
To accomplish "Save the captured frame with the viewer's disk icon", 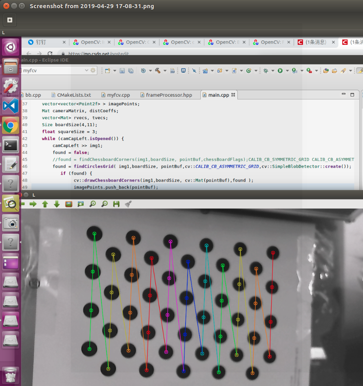I will click(116, 204).
